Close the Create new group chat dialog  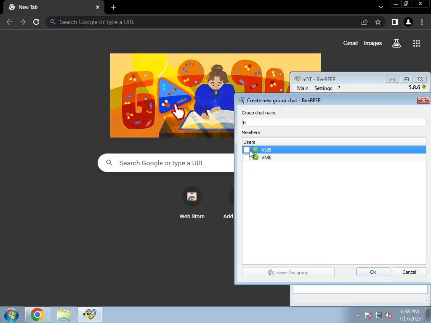pyautogui.click(x=423, y=100)
